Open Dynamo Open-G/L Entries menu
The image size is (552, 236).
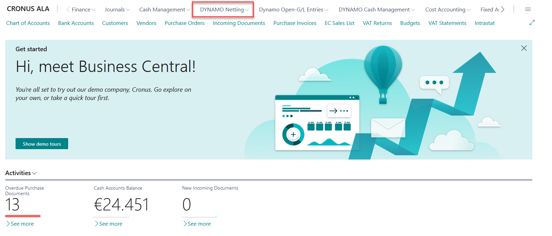tap(293, 10)
